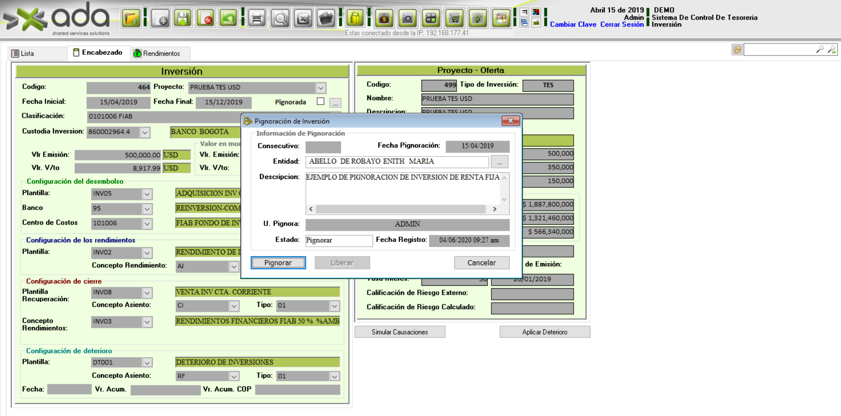
Task: Click the Entidad text field
Action: tap(397, 162)
